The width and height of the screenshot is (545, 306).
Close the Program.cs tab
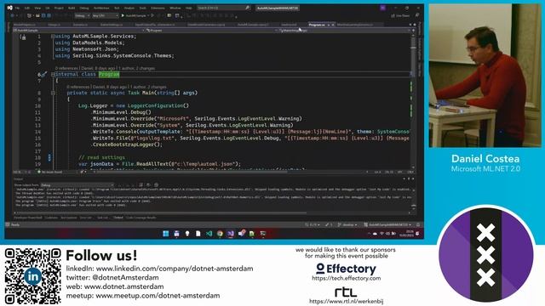click(x=333, y=25)
